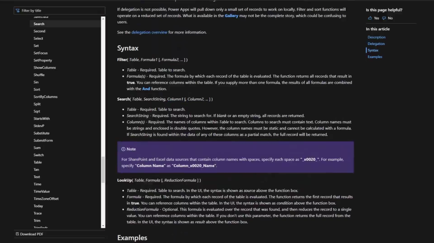
Task: Click the thumbs-down No feedback icon
Action: point(384,18)
